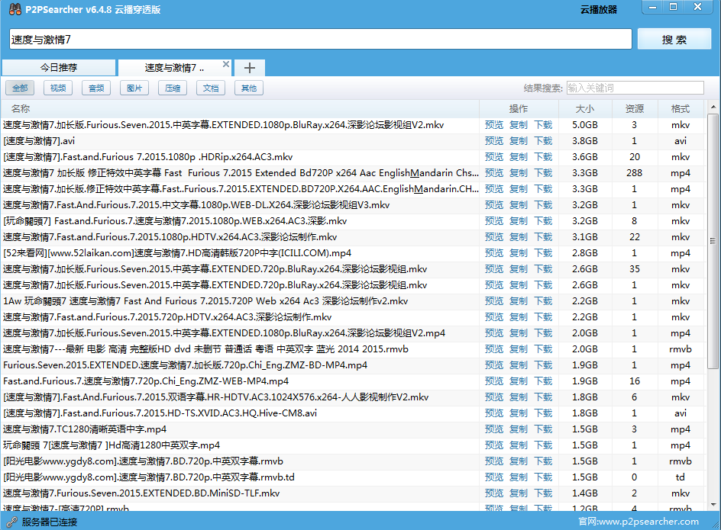Show only 文档 results
This screenshot has height=530, width=721.
[211, 88]
